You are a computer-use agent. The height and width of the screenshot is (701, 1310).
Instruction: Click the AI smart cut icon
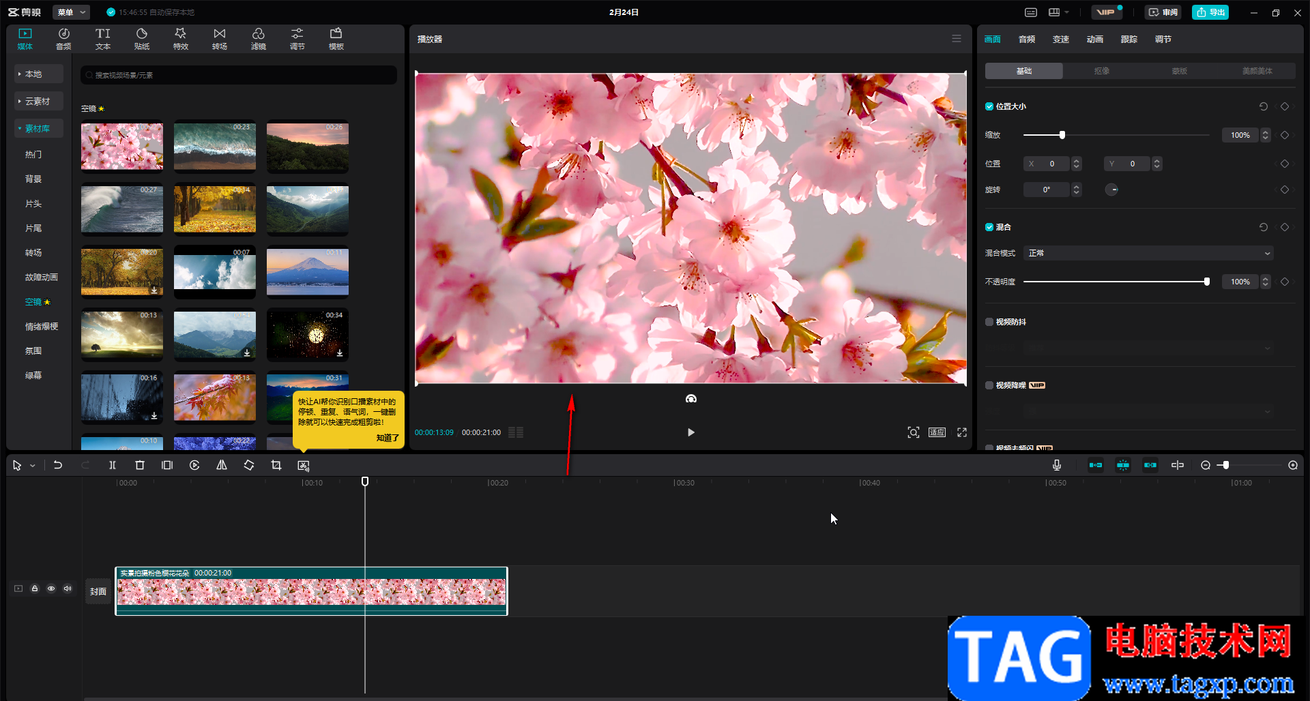304,465
